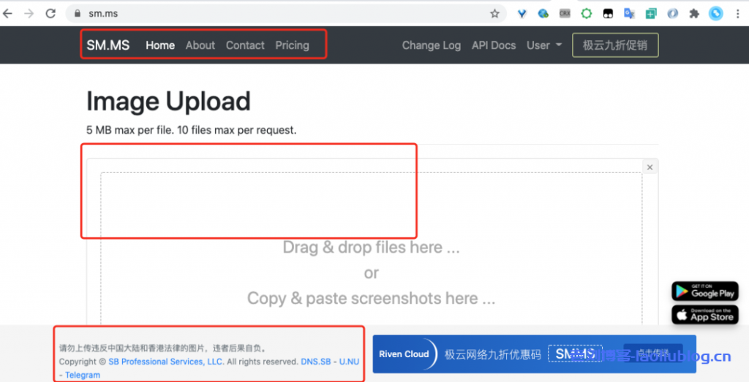Click the Drag & drop files here zone
Image resolution: width=749 pixels, height=382 pixels.
[371, 248]
